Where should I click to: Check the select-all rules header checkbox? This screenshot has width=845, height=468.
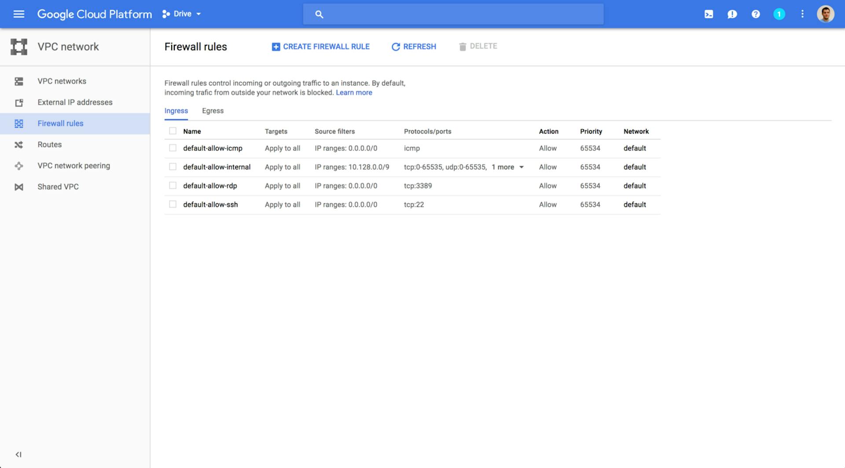(x=173, y=131)
